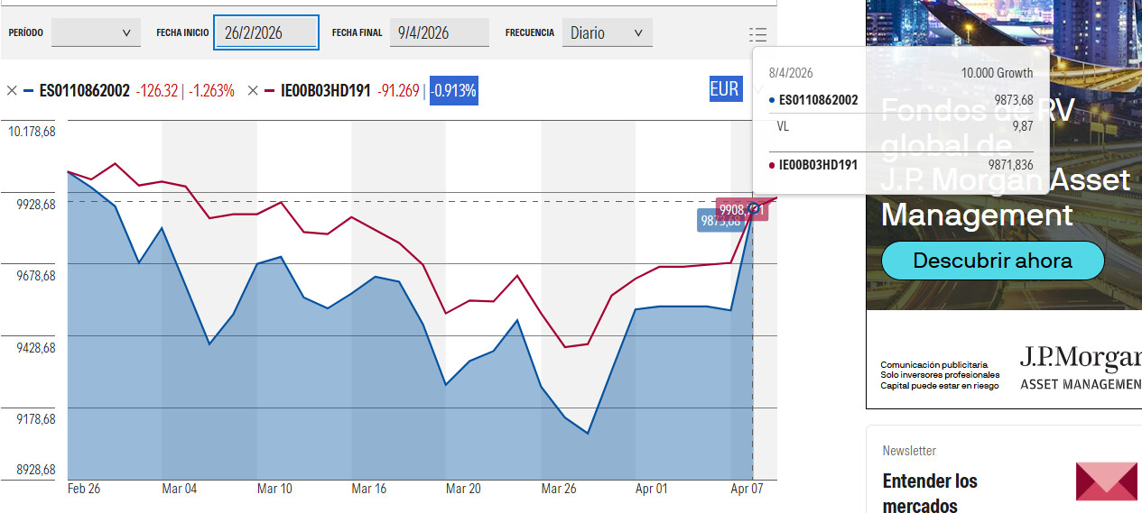Remove the IE00B03HD191 series with its X icon
The height and width of the screenshot is (513, 1142).
(253, 90)
